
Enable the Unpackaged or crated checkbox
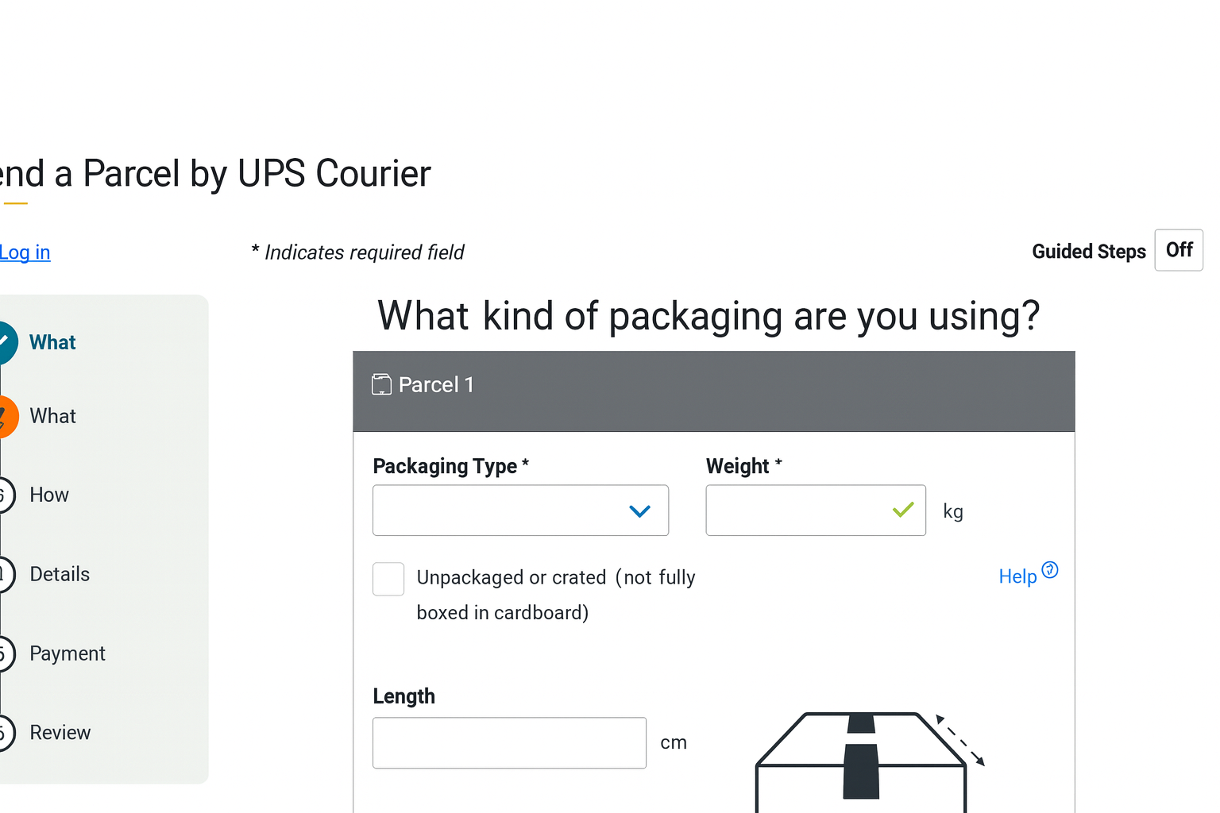pos(388,579)
